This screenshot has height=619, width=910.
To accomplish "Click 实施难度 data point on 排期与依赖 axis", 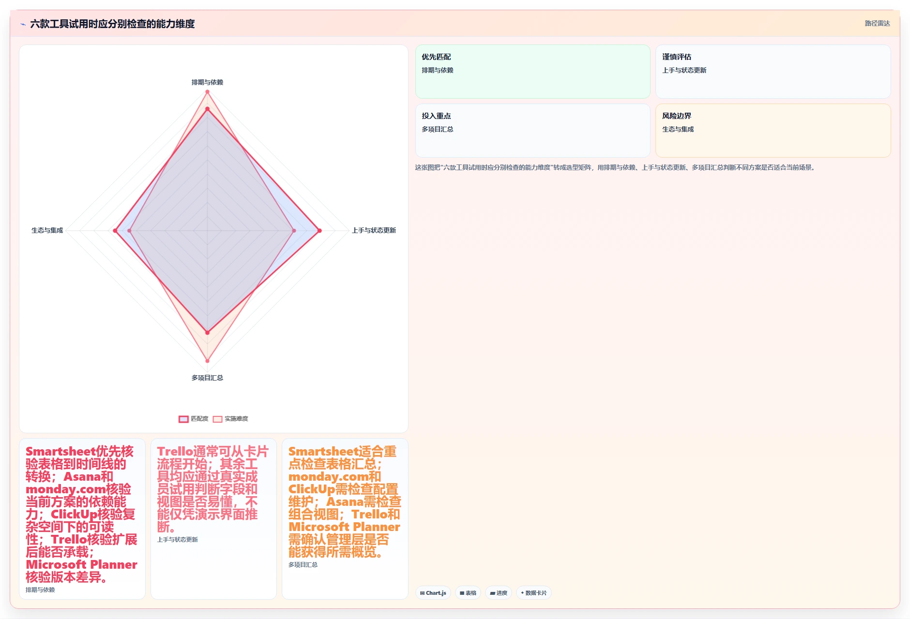I will pyautogui.click(x=207, y=92).
